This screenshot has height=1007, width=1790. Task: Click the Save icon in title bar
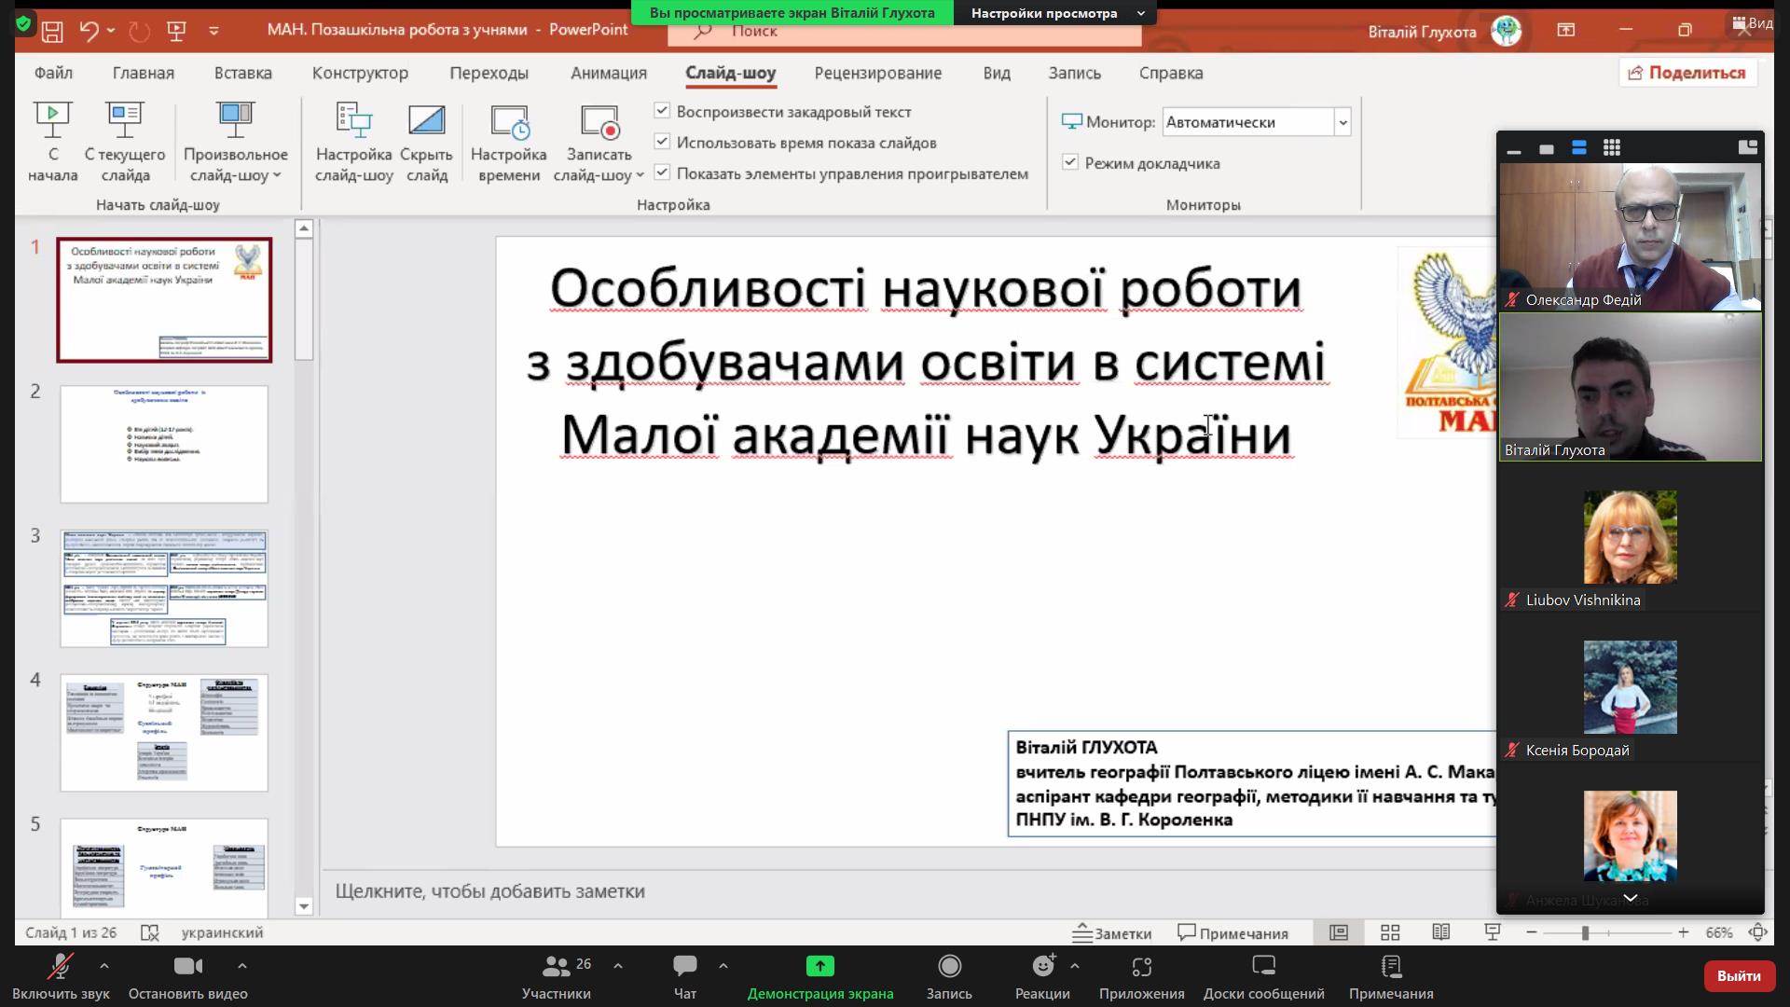52,31
